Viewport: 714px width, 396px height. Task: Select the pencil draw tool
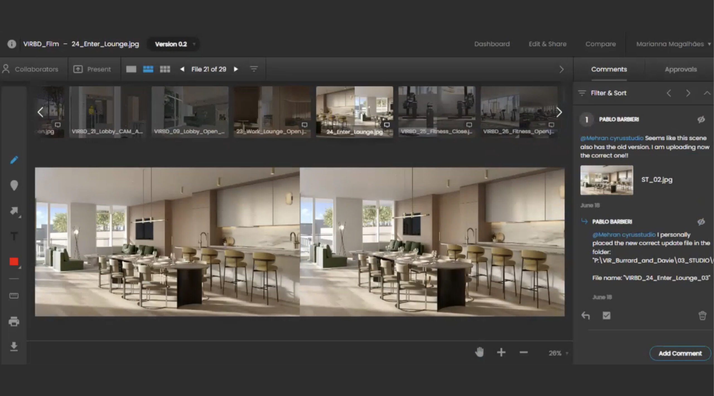click(x=14, y=160)
